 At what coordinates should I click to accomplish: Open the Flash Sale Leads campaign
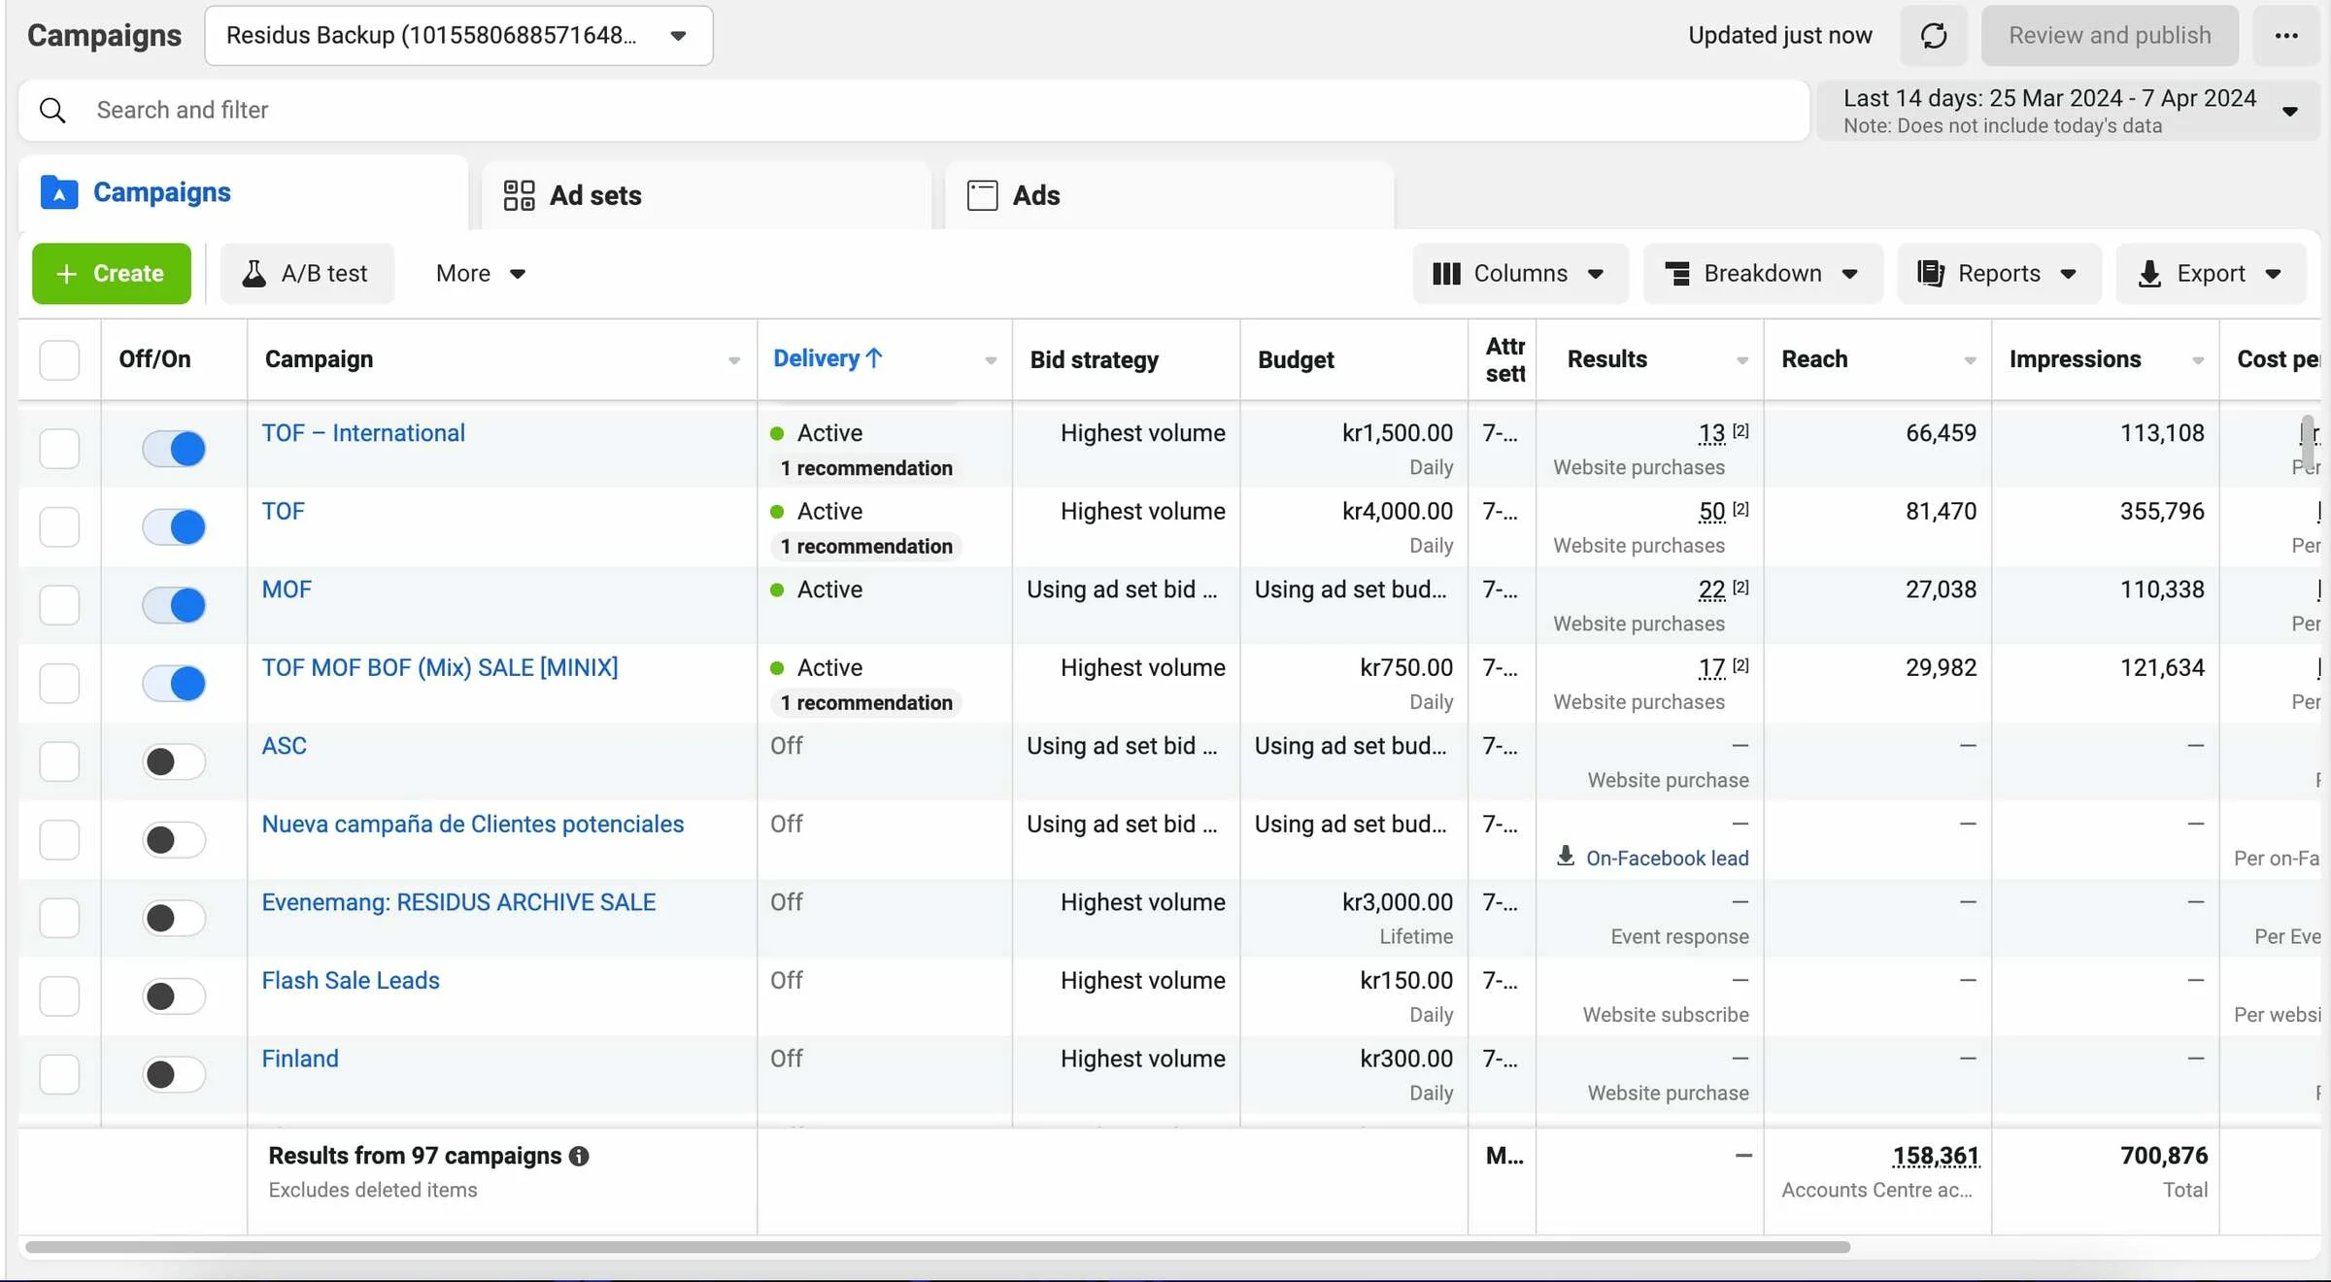(350, 980)
